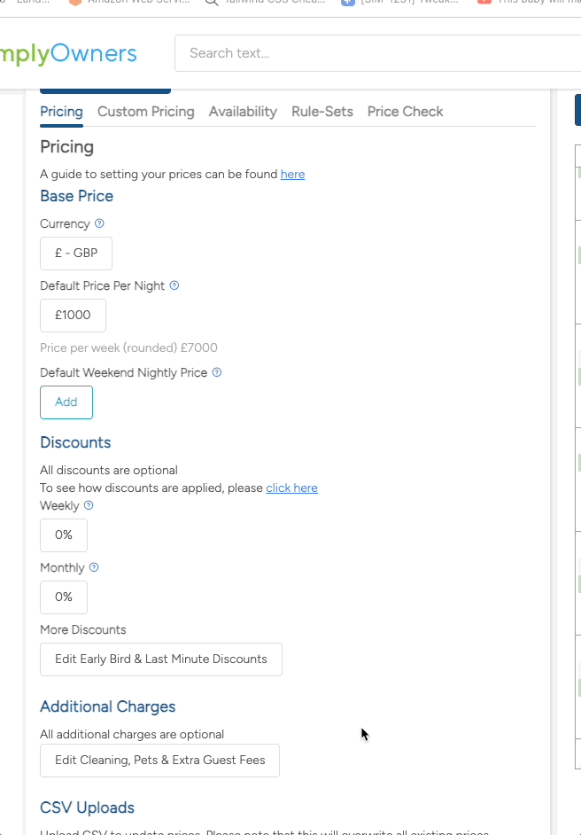Select the Rule-Sets tab

click(x=321, y=111)
